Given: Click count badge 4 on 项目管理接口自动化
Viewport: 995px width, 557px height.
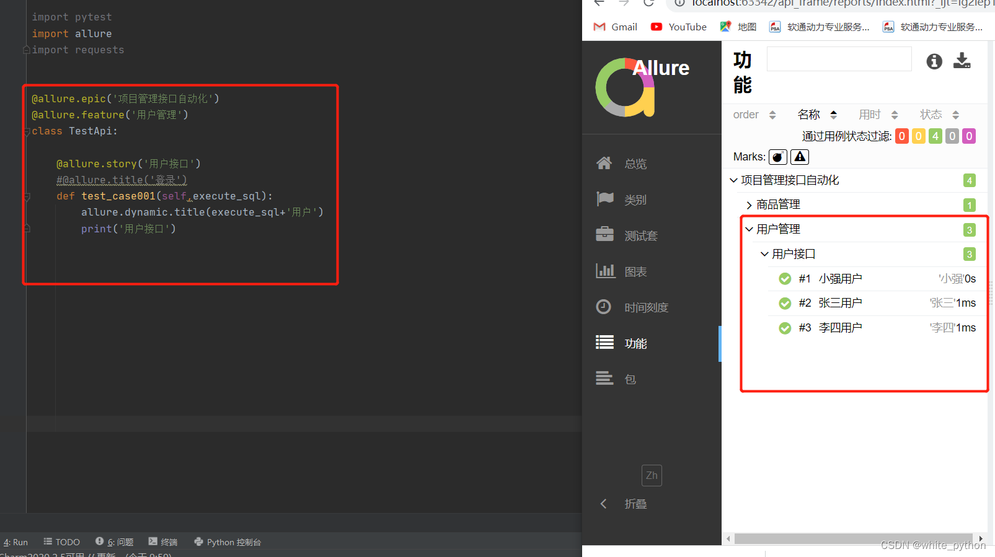Looking at the screenshot, I should point(970,180).
